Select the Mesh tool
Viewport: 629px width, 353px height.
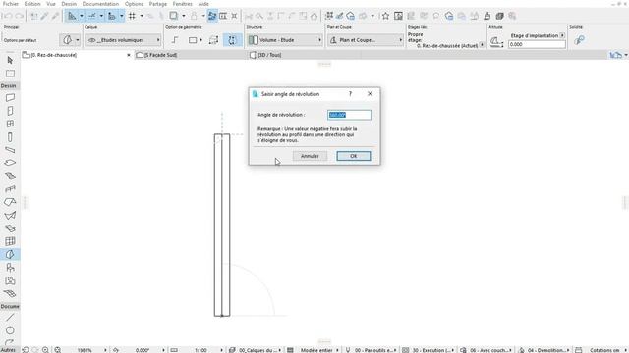tap(10, 294)
